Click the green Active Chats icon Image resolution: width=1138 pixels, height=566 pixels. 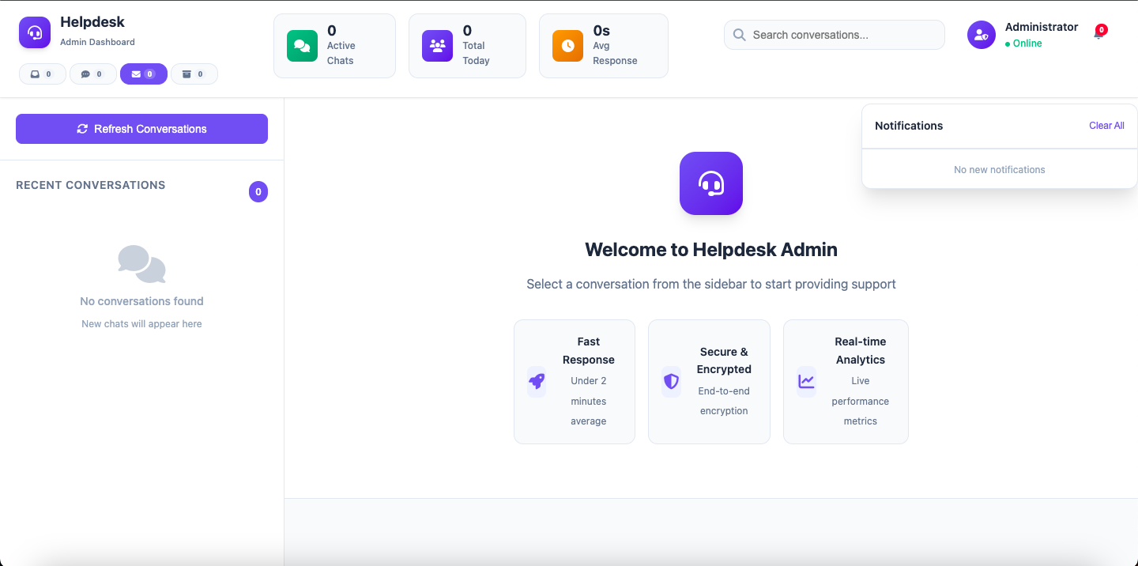302,46
